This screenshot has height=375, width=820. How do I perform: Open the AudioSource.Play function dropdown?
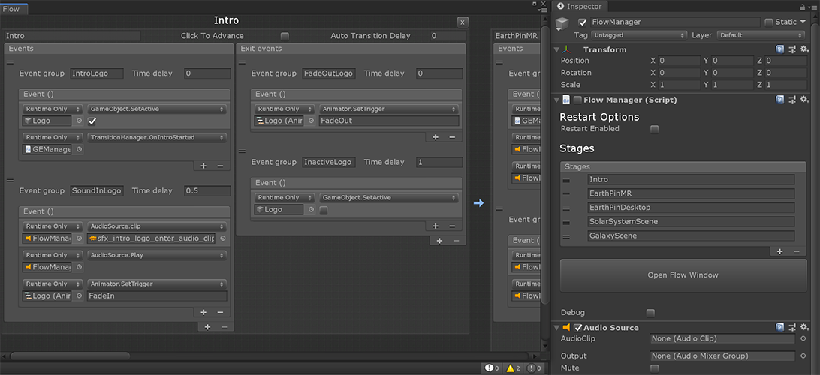tap(157, 256)
